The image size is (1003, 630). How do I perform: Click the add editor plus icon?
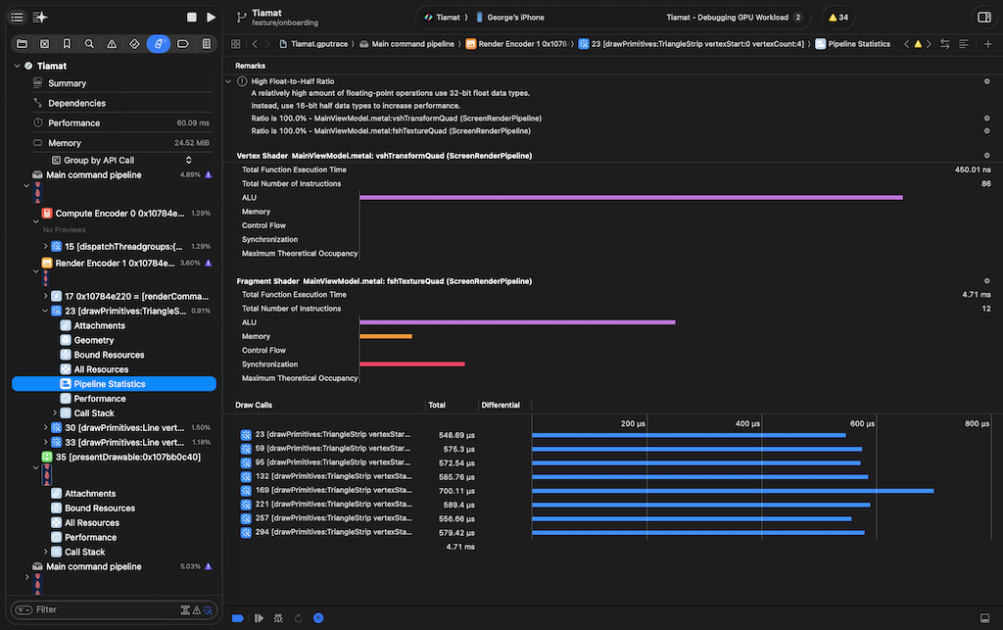[987, 44]
